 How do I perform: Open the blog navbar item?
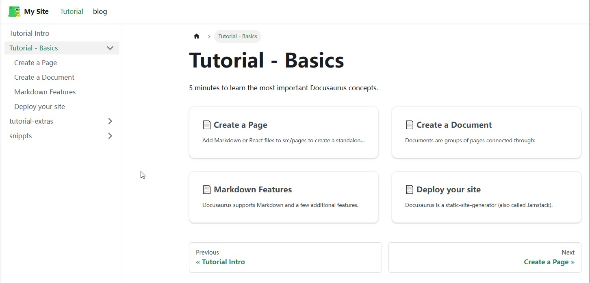100,11
